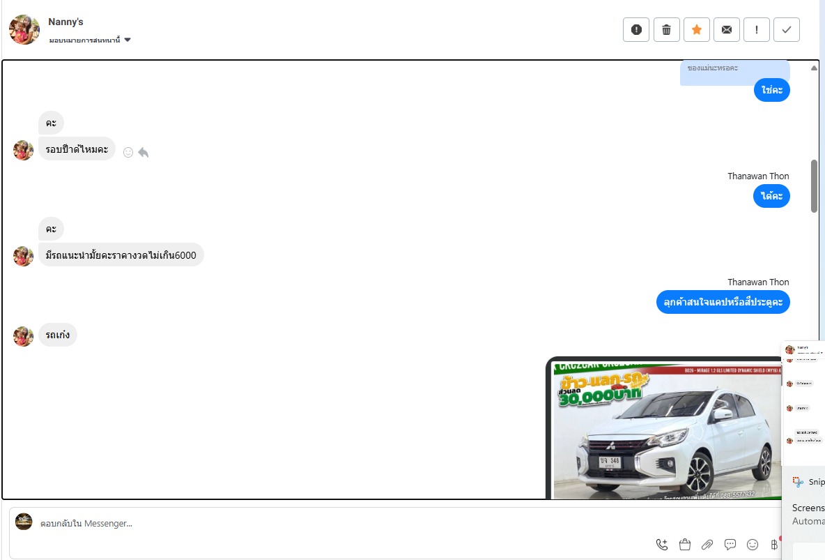The width and height of the screenshot is (825, 560).
Task: Click the chat vertical scrollbar thumb
Action: 814,186
